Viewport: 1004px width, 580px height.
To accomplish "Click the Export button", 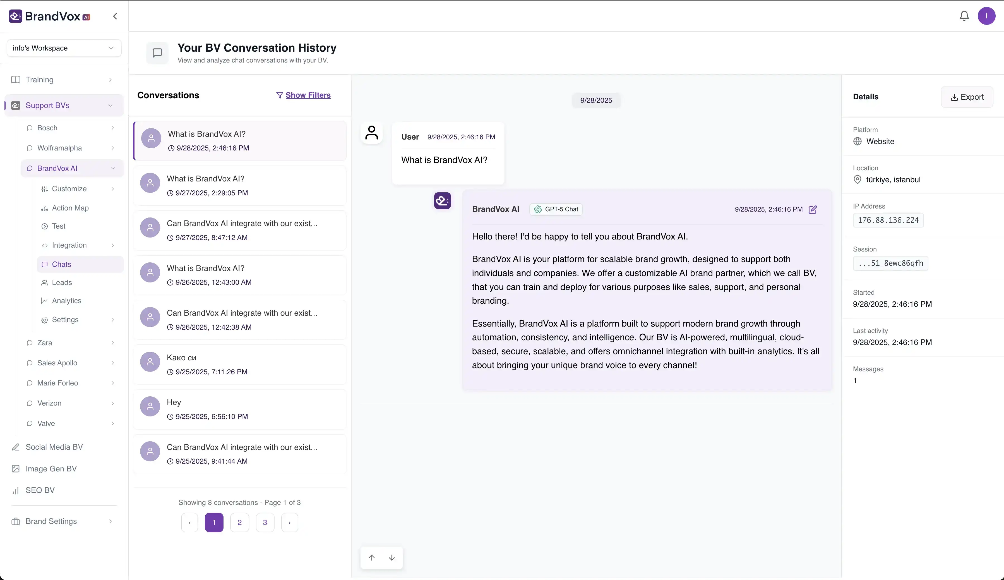I will (967, 97).
